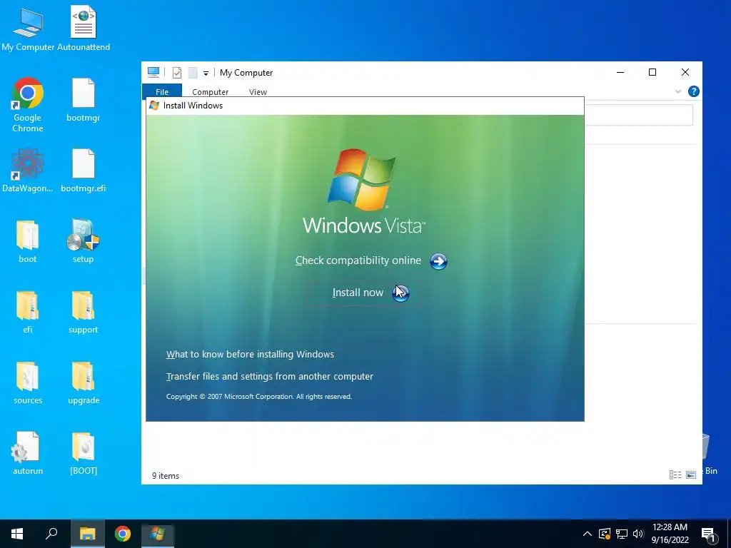This screenshot has height=548, width=731.
Task: Open Chrome from the taskbar
Action: tap(123, 534)
